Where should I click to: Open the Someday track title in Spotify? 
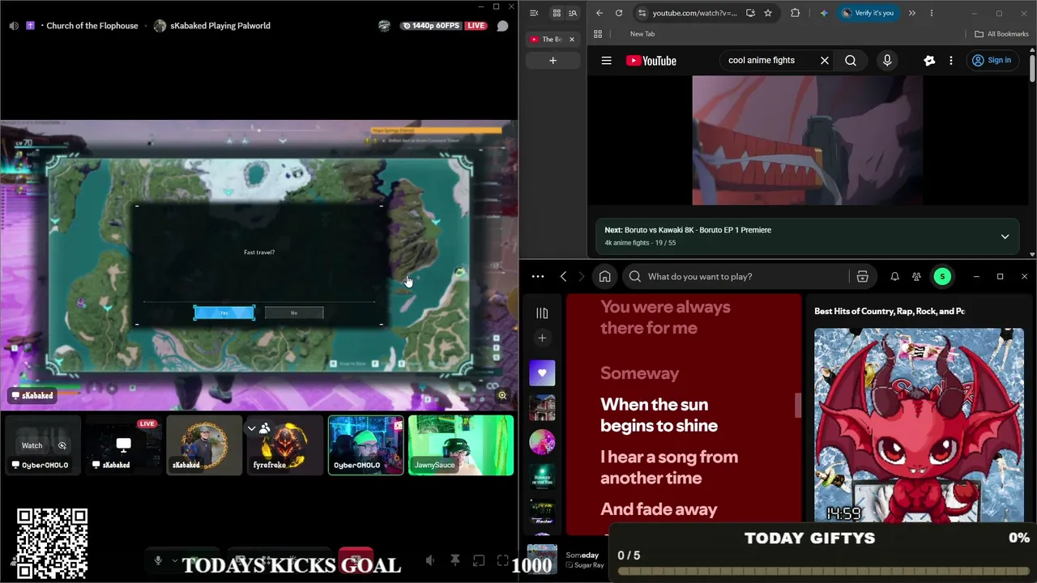tap(582, 555)
